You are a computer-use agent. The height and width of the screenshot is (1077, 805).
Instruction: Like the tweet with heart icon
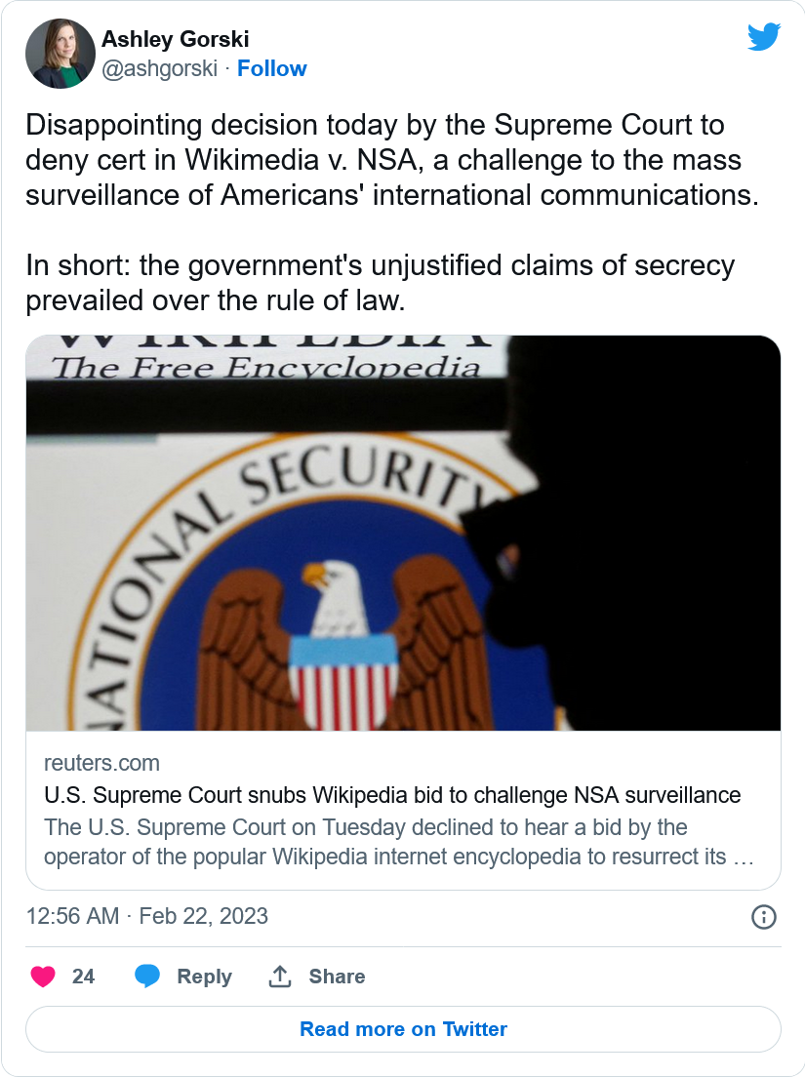point(43,977)
